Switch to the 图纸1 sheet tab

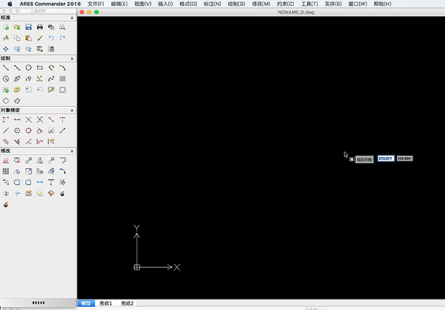click(x=106, y=303)
